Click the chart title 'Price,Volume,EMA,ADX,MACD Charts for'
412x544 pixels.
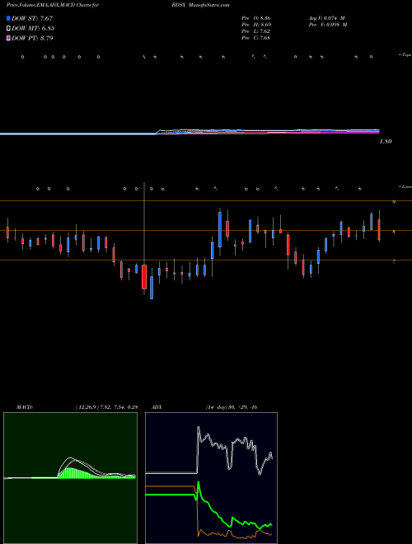click(x=53, y=5)
